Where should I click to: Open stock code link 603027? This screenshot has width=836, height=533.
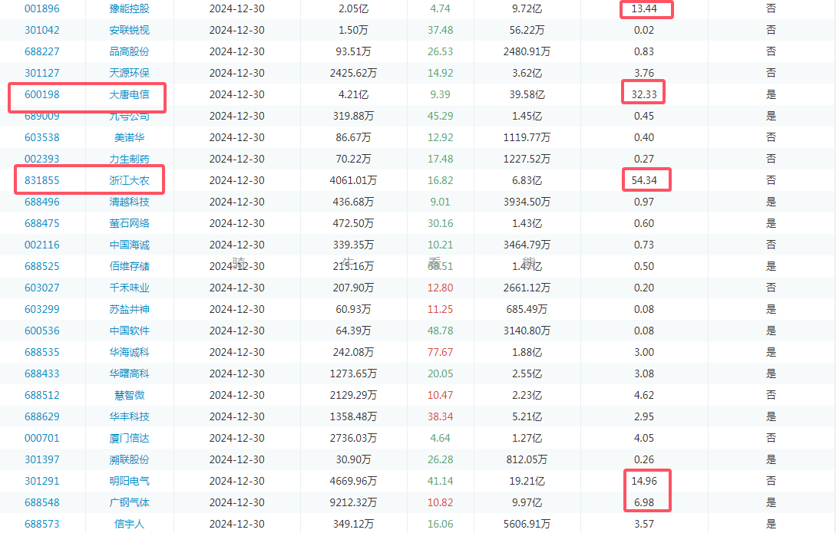[x=41, y=288]
